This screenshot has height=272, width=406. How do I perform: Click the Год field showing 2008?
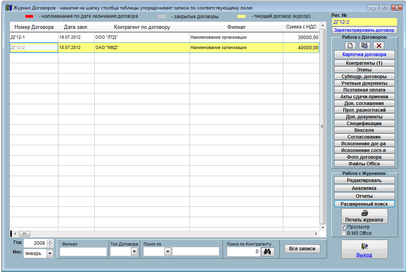tap(35, 243)
